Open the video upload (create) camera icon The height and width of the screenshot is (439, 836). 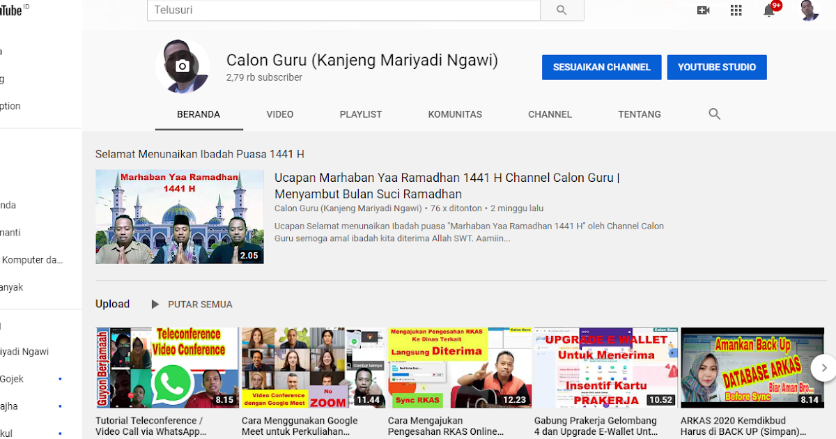point(703,10)
